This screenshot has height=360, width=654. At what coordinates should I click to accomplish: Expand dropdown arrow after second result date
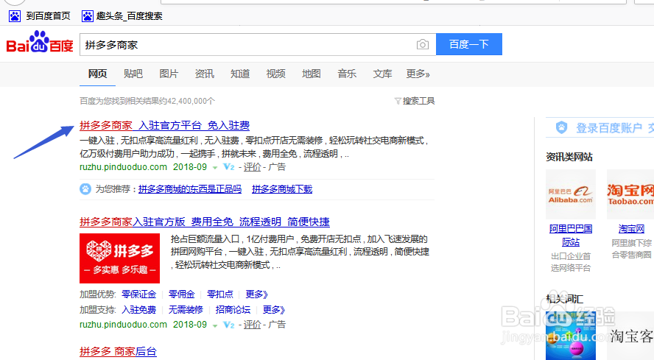click(215, 325)
